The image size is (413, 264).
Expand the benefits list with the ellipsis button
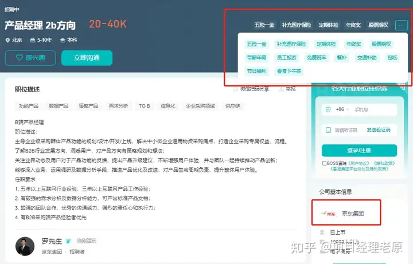[x=402, y=25]
